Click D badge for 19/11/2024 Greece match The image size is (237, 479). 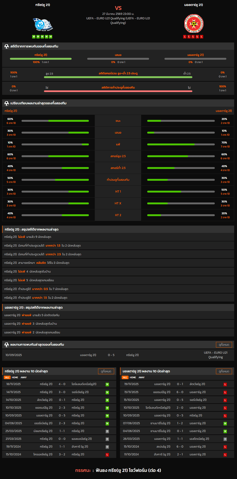[x=107, y=447]
